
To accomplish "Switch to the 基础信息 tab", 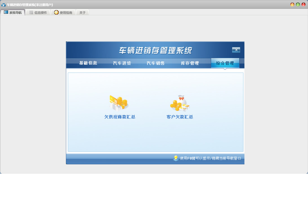I will tap(88, 63).
